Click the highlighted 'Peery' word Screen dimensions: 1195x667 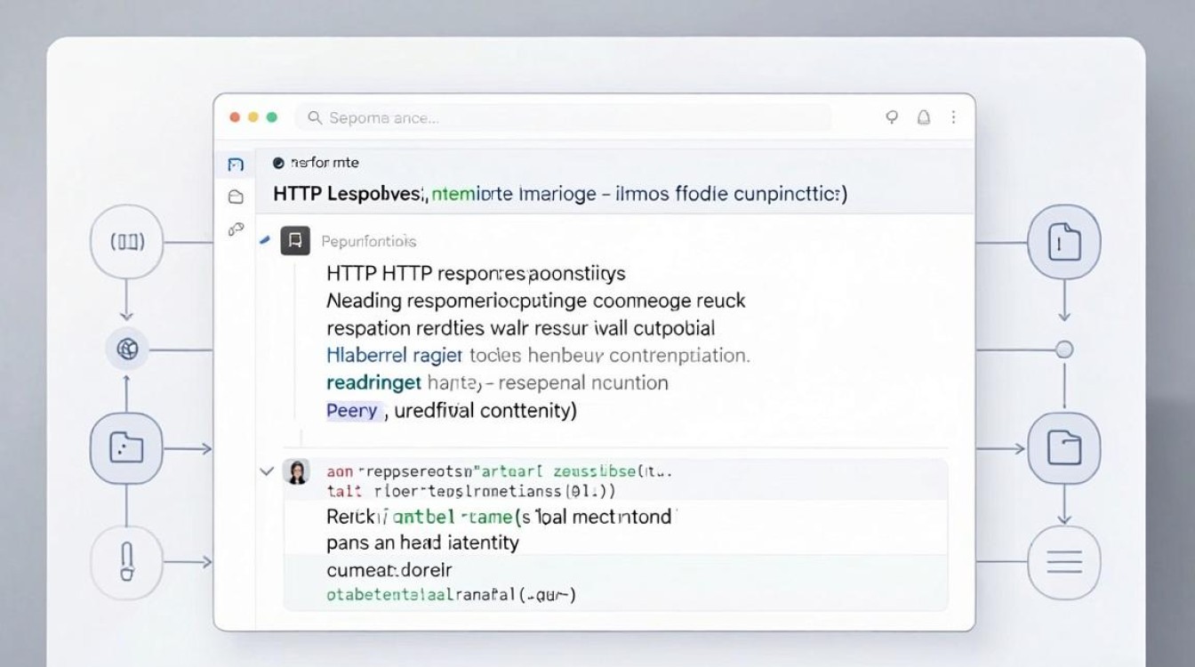coord(353,411)
